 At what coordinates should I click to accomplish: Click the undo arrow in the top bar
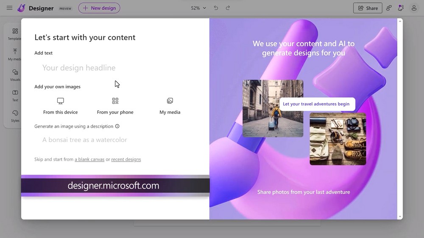[x=216, y=8]
